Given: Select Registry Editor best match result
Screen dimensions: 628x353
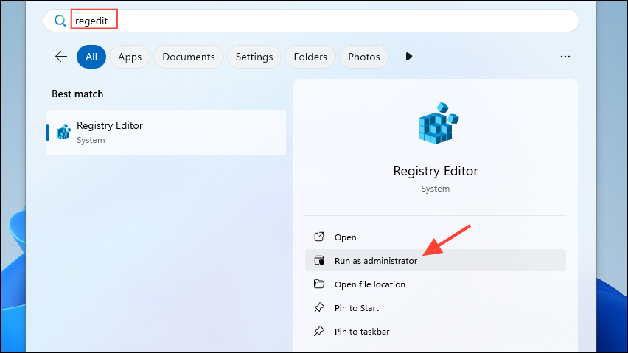Looking at the screenshot, I should pyautogui.click(x=166, y=133).
